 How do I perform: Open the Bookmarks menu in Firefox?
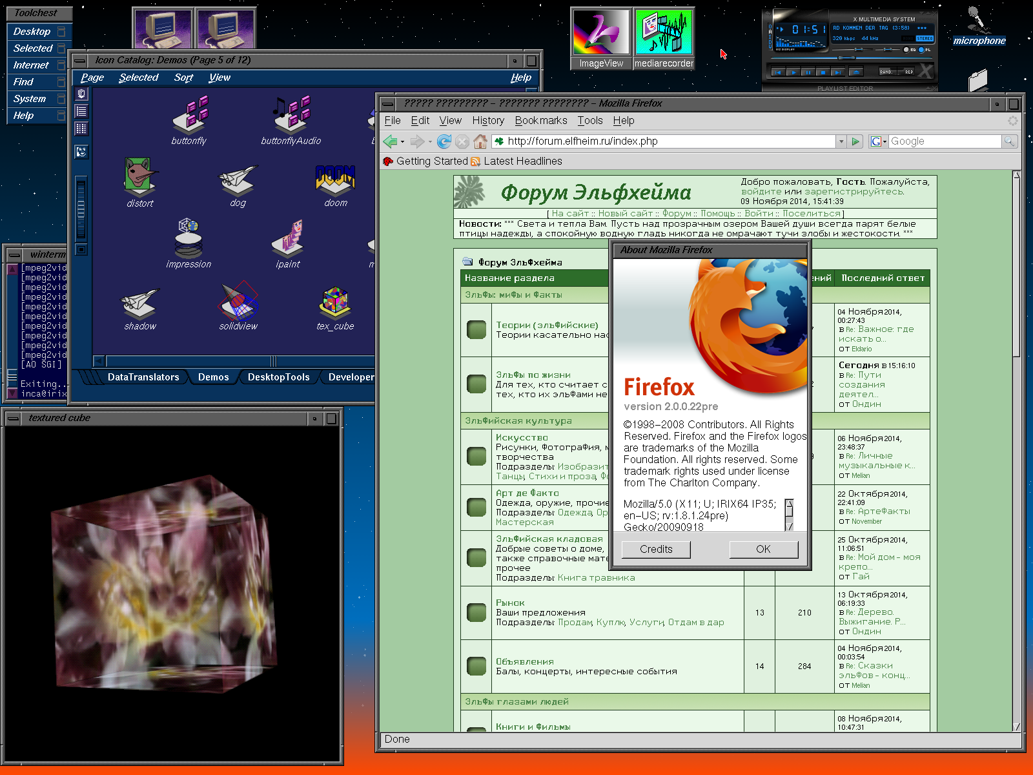[541, 121]
